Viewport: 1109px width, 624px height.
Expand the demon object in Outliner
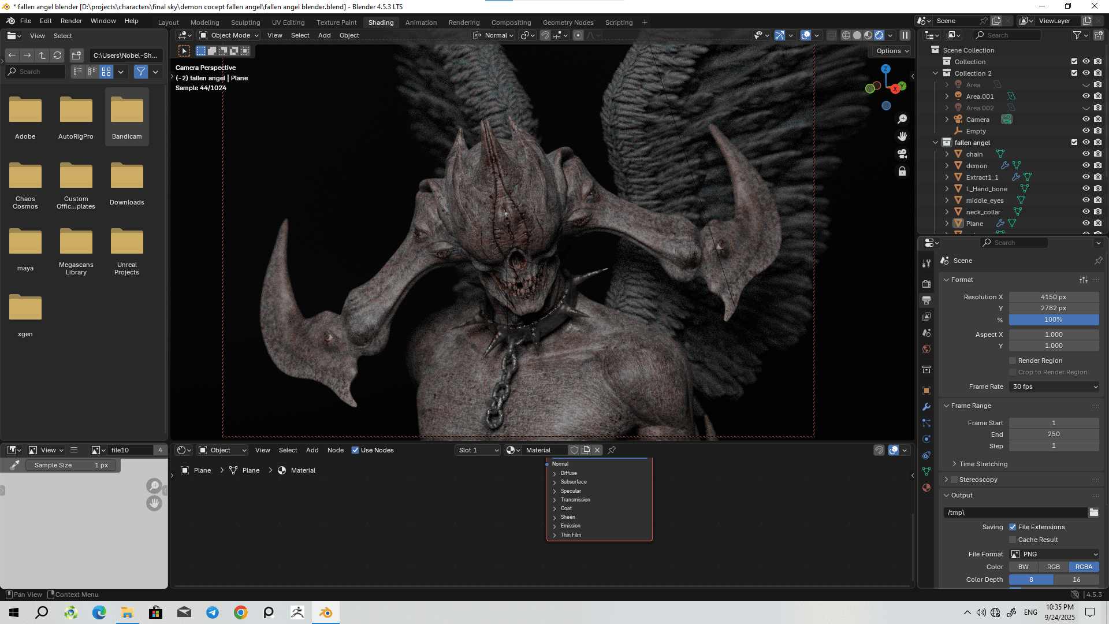pos(947,166)
